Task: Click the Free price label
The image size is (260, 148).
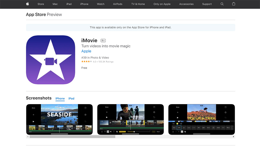Action: [x=84, y=68]
